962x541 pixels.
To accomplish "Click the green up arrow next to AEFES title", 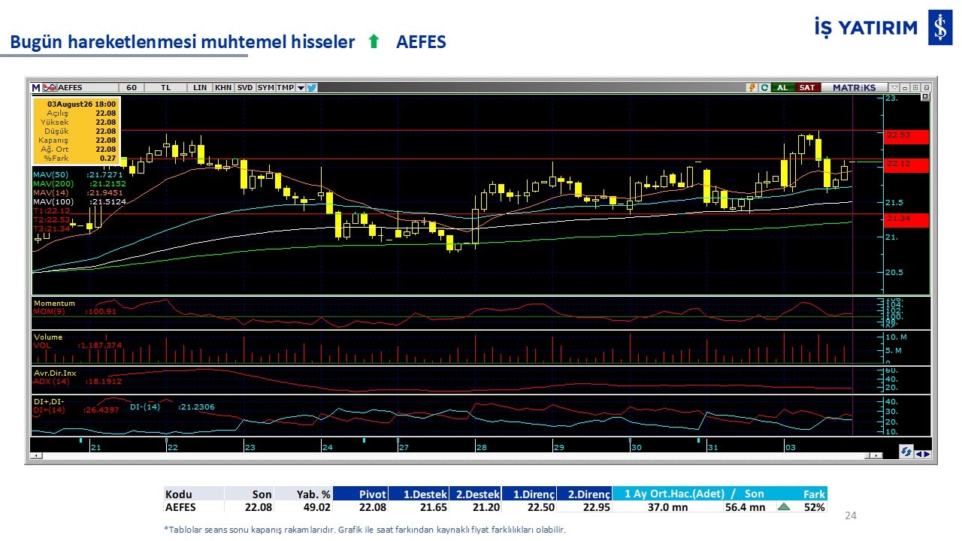I will tap(374, 42).
